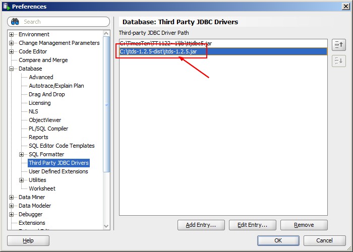Expand the Utilities tree node
353x252 pixels.
point(22,180)
